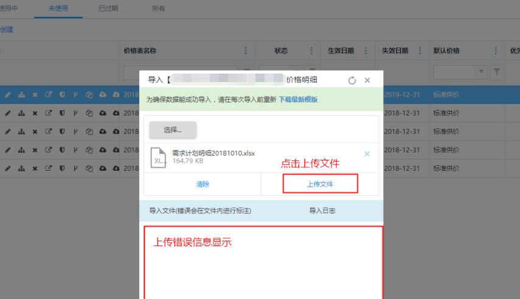Click the 上传文件 button
520x299 pixels.
coord(320,184)
